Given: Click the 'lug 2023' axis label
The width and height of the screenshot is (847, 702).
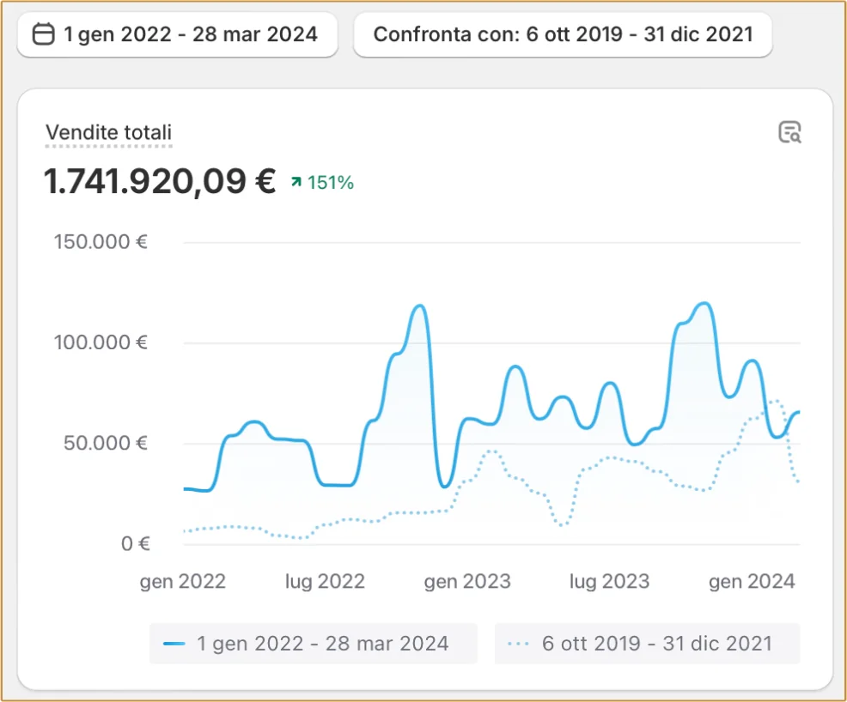Looking at the screenshot, I should coord(609,582).
